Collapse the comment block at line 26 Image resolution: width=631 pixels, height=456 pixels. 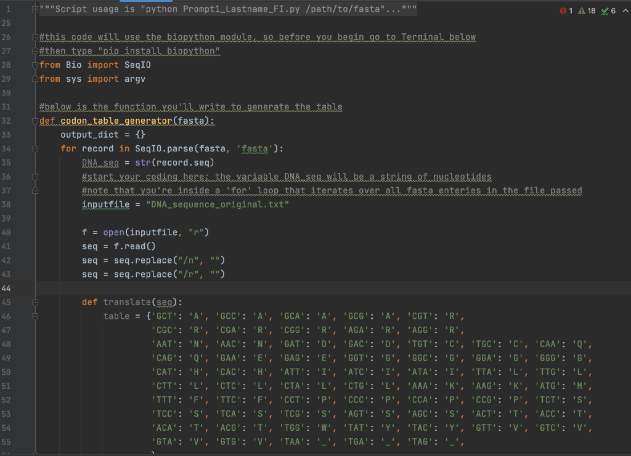(35, 38)
